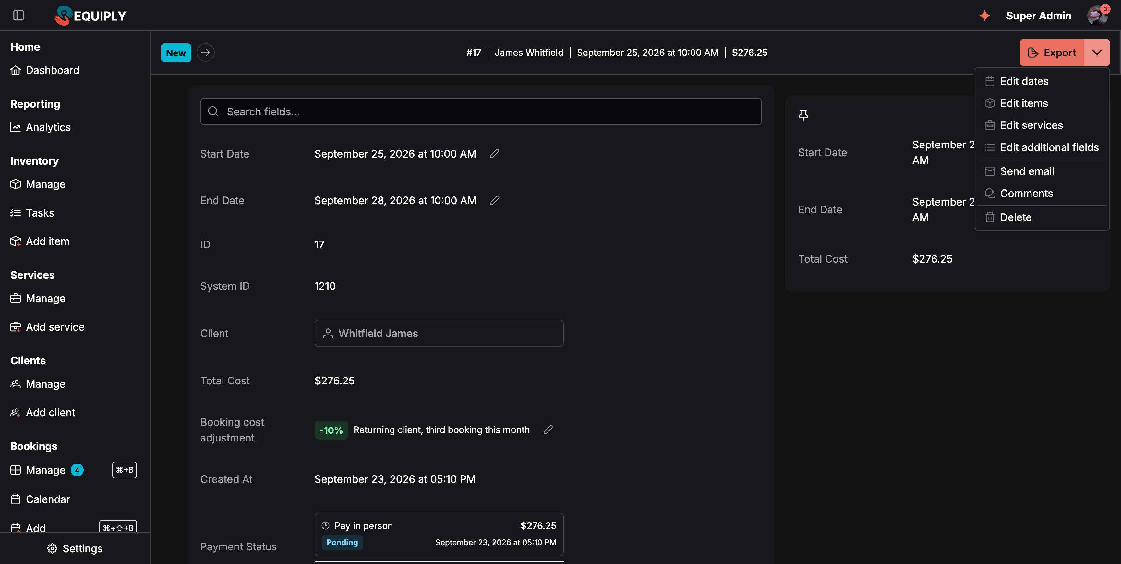Click the -10% adjustment tag
The height and width of the screenshot is (564, 1121).
331,430
